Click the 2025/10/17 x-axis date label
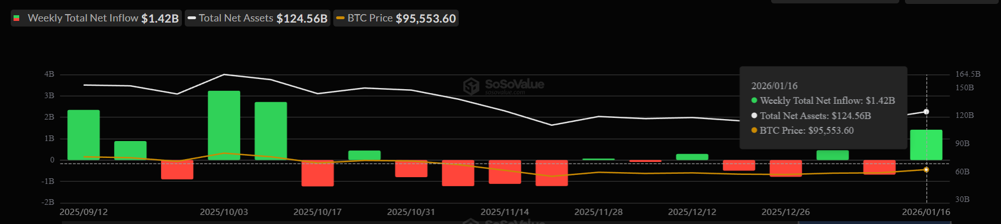 [317, 212]
